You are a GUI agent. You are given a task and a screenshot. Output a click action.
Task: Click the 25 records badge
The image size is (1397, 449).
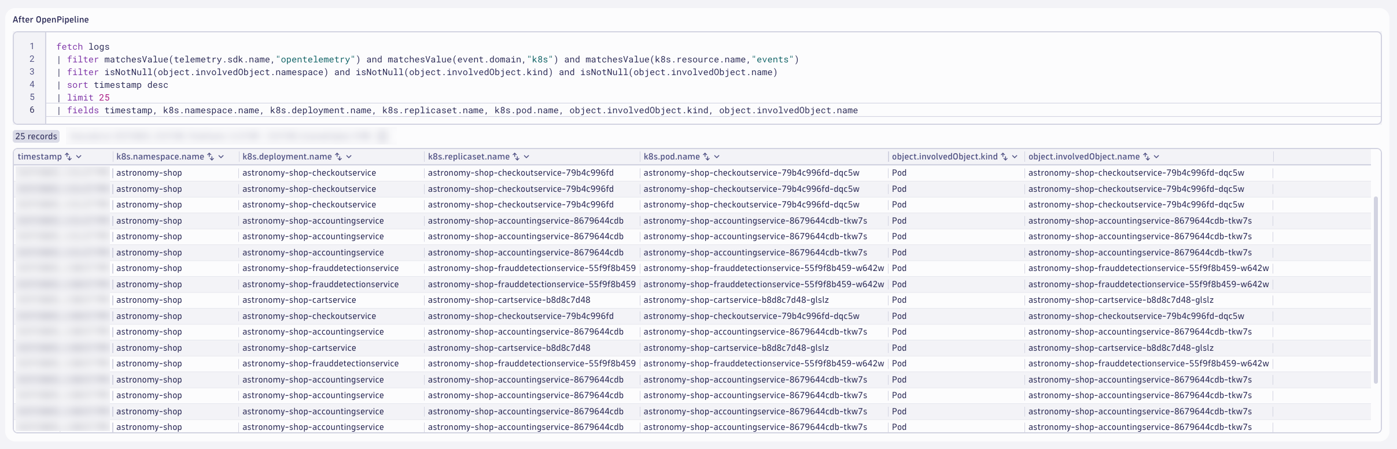tap(36, 136)
